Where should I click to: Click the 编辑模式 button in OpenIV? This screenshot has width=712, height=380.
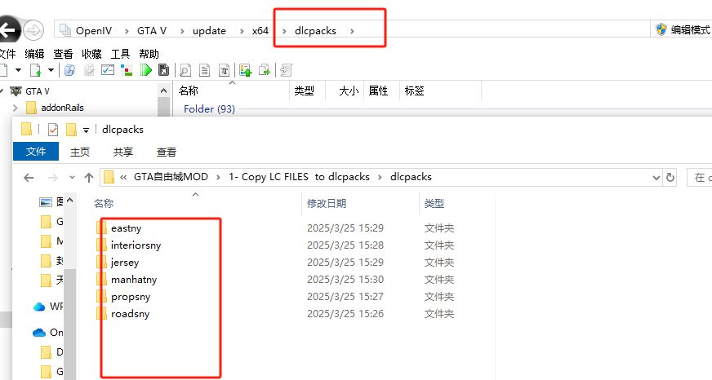click(x=684, y=30)
